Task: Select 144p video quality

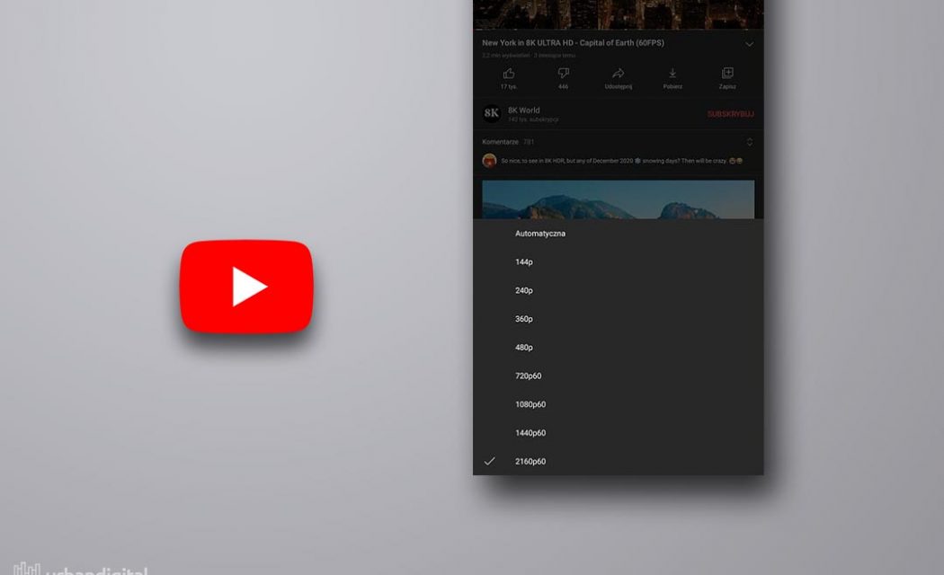Action: pos(522,261)
